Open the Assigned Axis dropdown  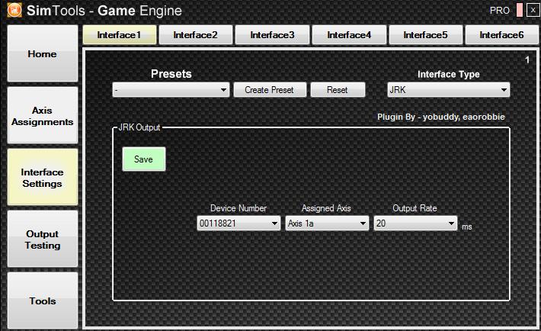(x=327, y=223)
